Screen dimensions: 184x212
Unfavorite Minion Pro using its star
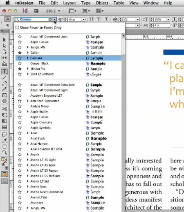pos(20,69)
